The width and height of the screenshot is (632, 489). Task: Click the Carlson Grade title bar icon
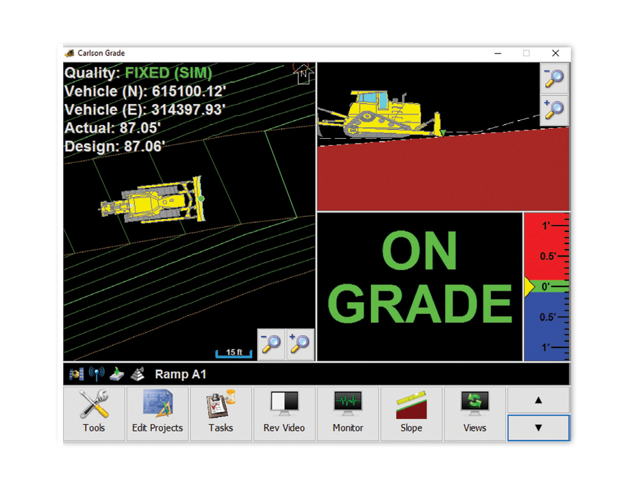pyautogui.click(x=70, y=53)
